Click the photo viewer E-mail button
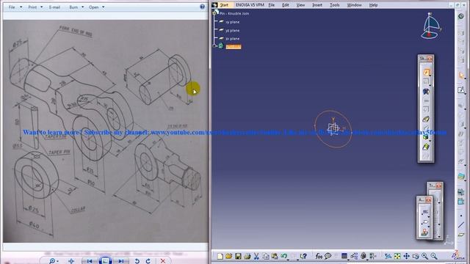 [54, 7]
